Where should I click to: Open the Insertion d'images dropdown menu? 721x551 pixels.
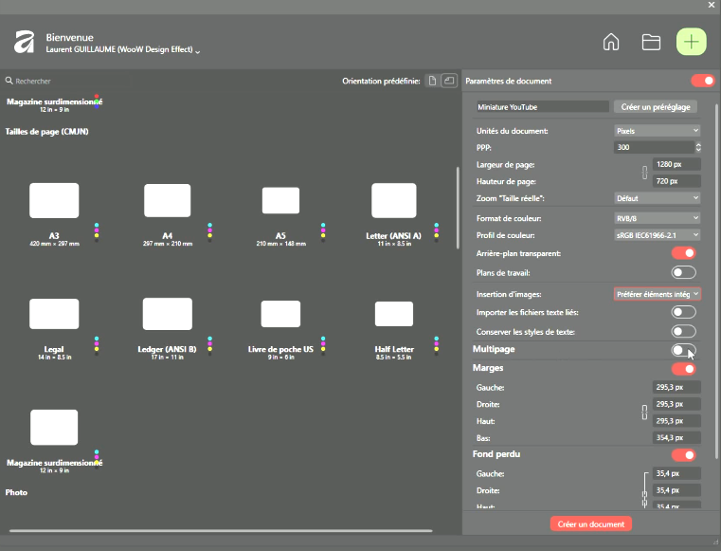[x=657, y=294]
